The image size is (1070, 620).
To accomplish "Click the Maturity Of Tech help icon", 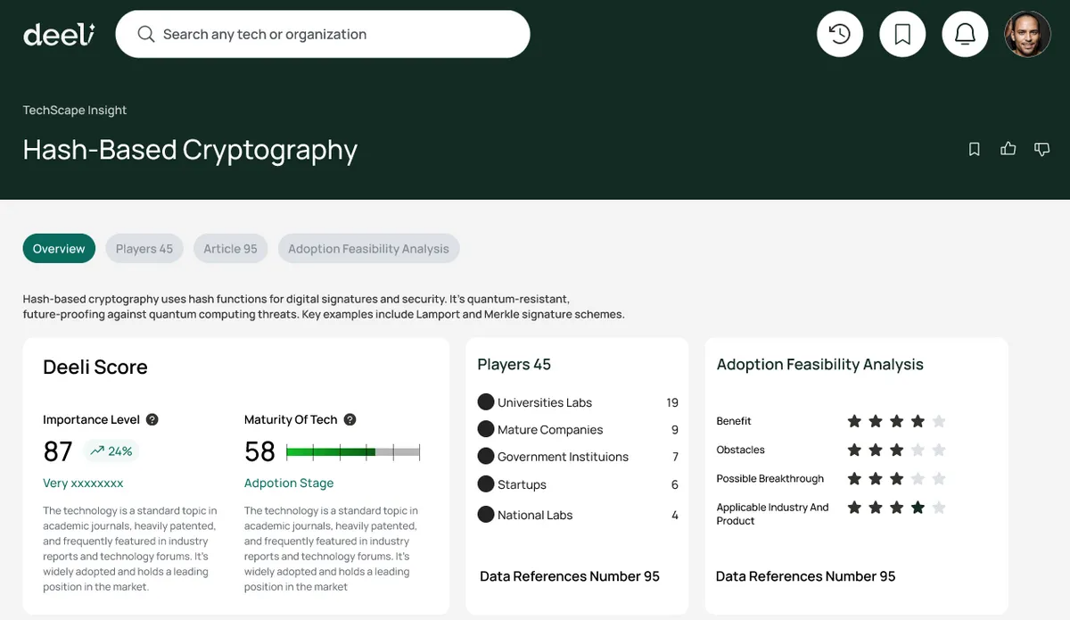I will point(350,419).
